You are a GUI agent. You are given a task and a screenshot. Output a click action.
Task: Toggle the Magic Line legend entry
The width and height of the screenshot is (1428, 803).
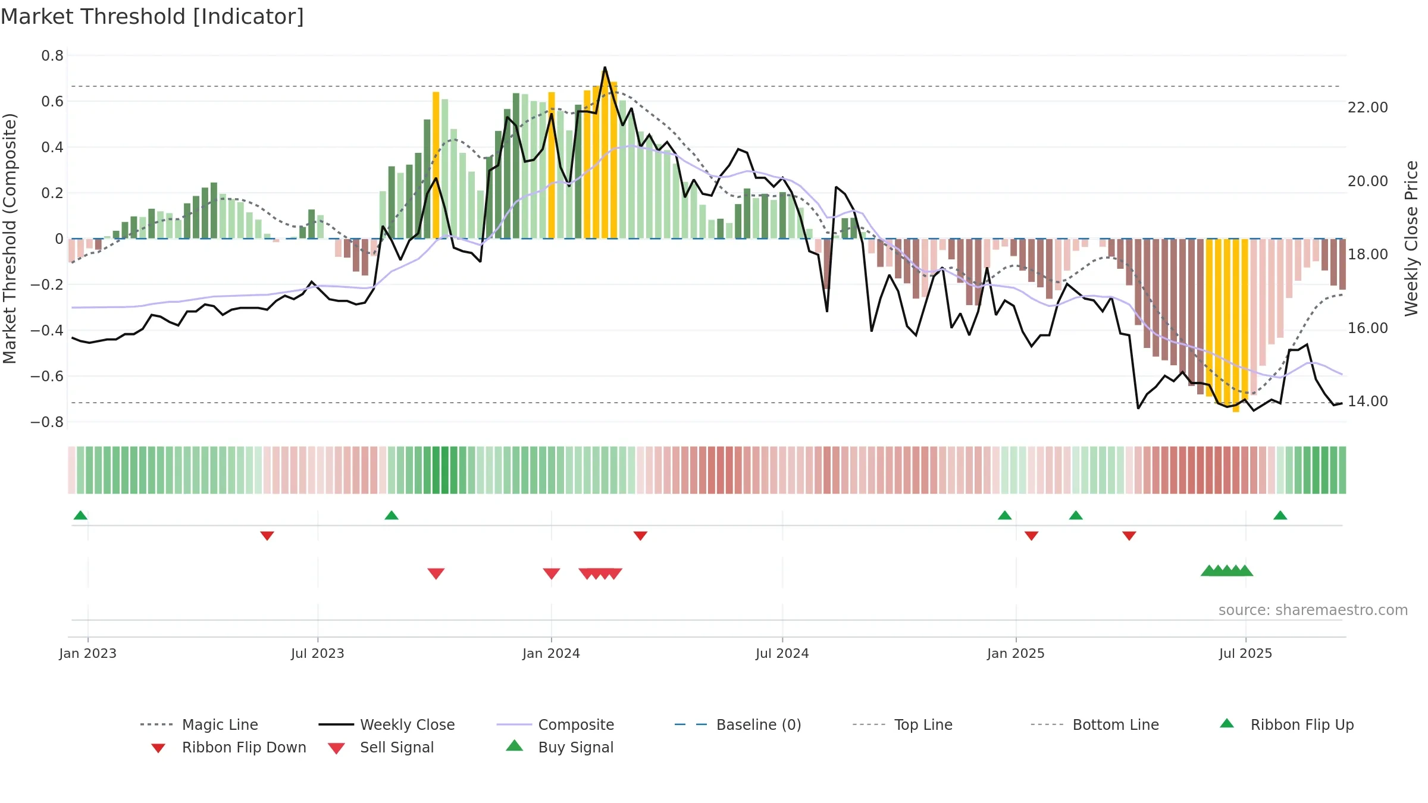point(199,724)
